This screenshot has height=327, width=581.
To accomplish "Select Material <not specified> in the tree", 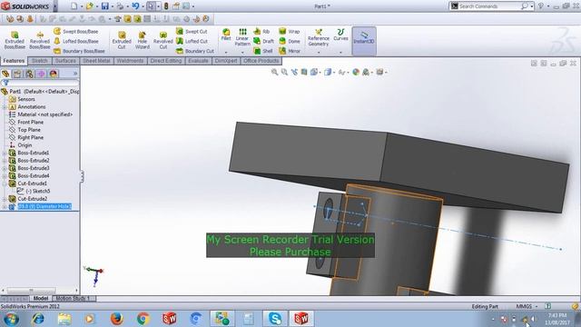I will [x=44, y=114].
